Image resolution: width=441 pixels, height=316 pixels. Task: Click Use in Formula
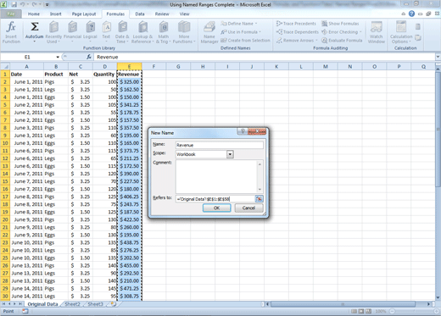coord(241,32)
